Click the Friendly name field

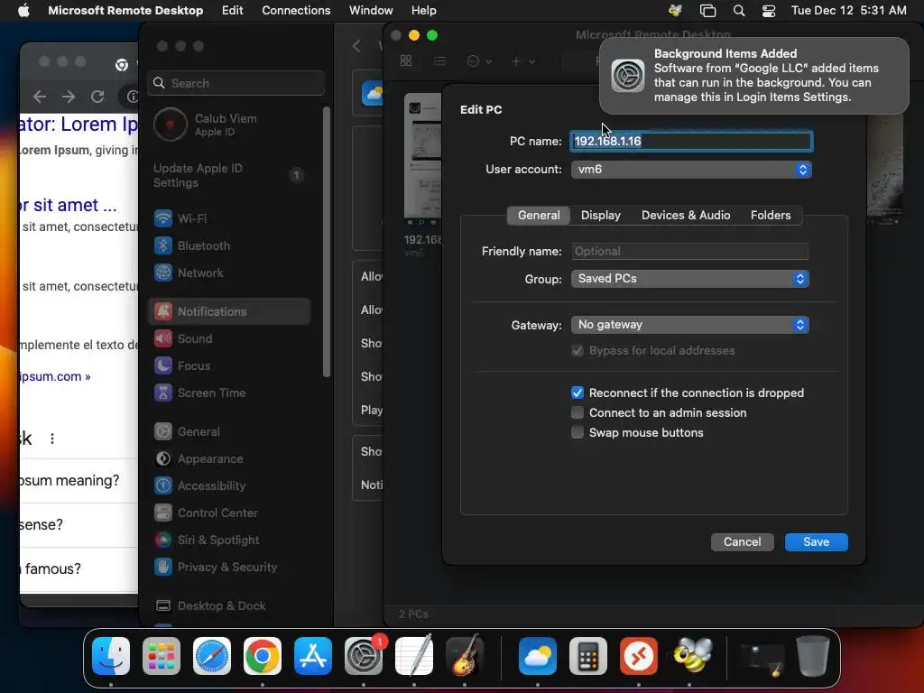tap(689, 252)
